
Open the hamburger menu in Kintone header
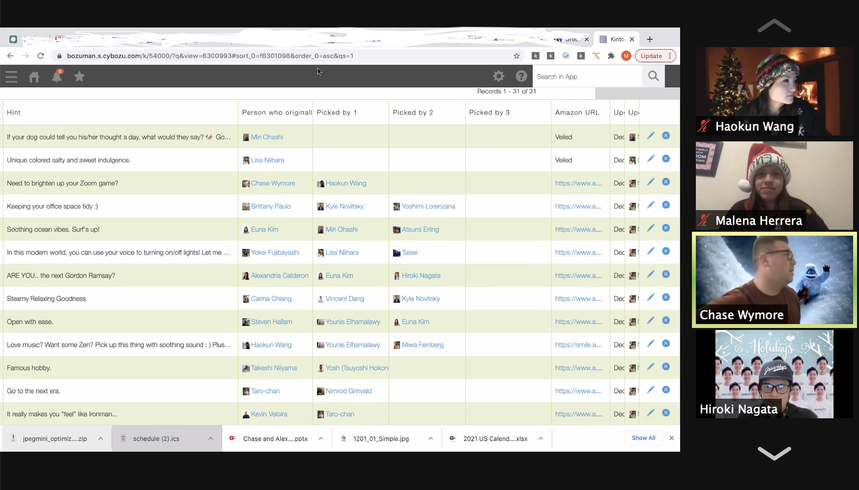tap(11, 77)
